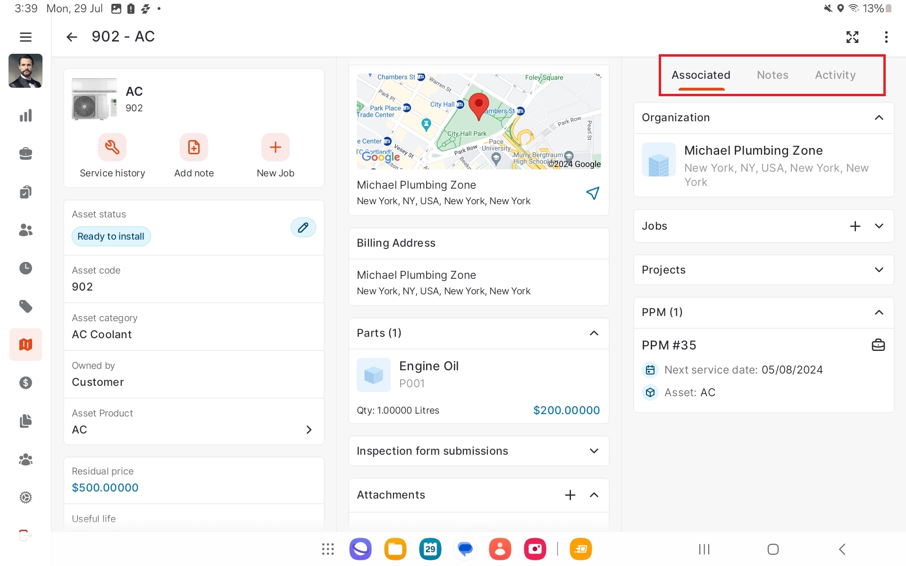Screen dimensions: 906x566
Task: Expand Inspection form submissions
Action: point(594,451)
